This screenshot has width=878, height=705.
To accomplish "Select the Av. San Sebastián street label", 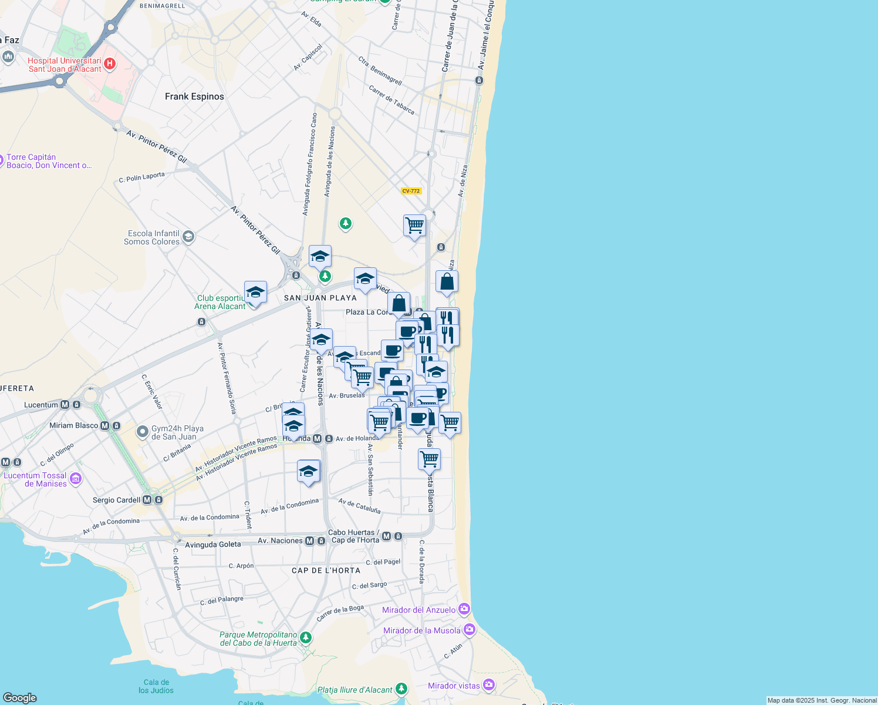I will pos(370,469).
